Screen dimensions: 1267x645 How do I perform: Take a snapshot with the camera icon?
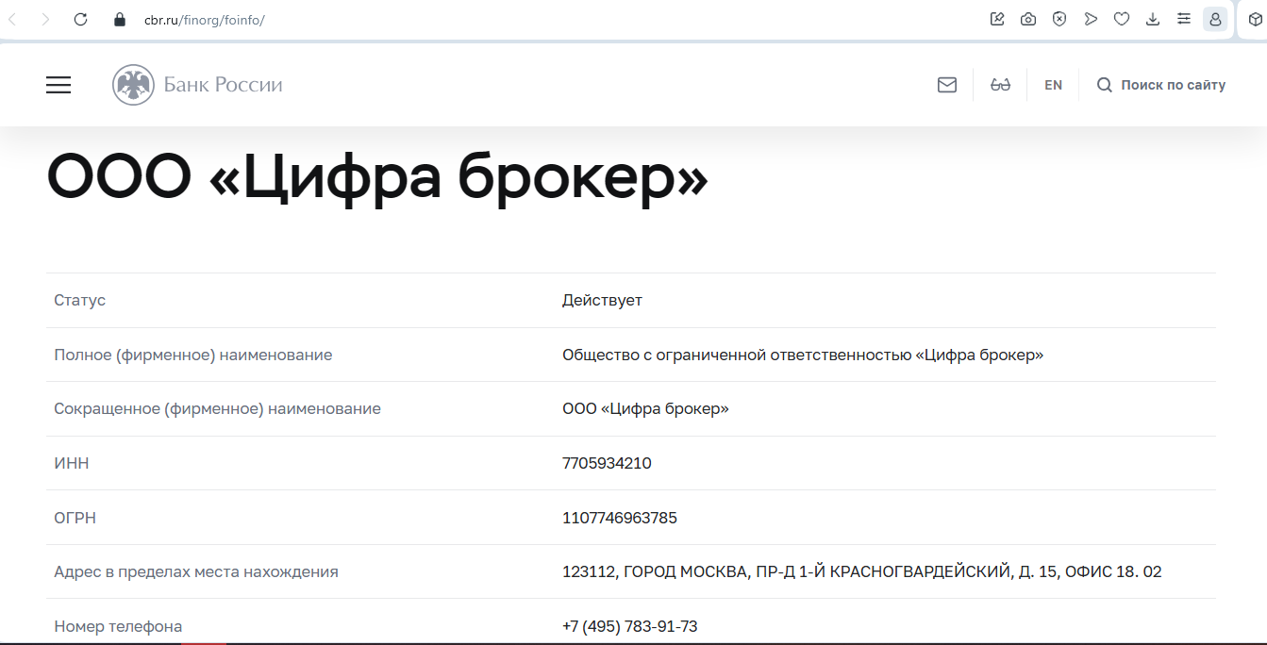click(1028, 19)
